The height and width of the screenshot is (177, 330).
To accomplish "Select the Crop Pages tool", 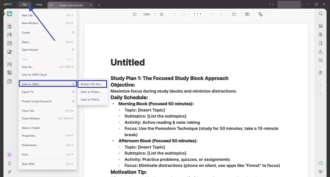I will 9,73.
